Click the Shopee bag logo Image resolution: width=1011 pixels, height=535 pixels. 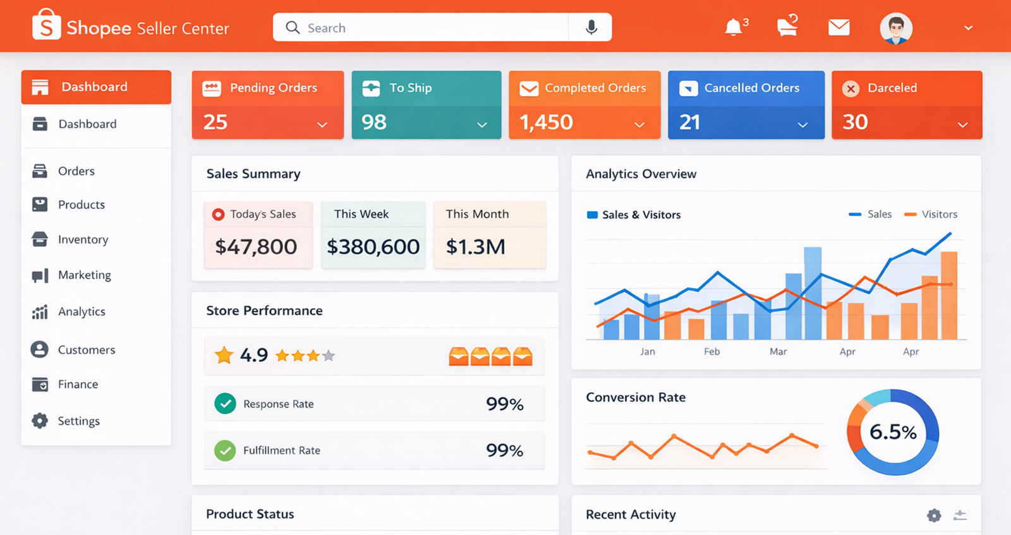tap(46, 25)
